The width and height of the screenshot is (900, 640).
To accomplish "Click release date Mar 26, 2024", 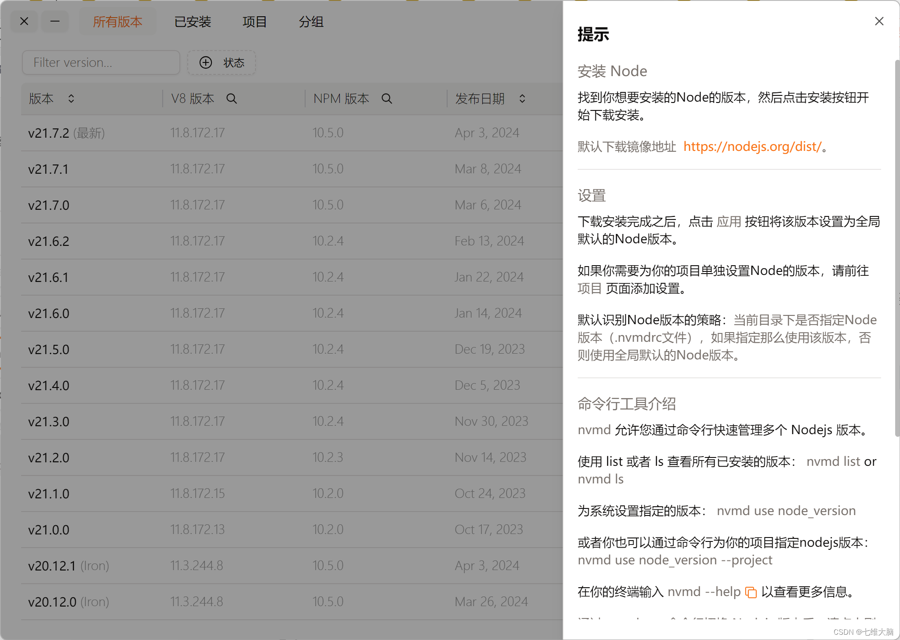I will click(492, 602).
